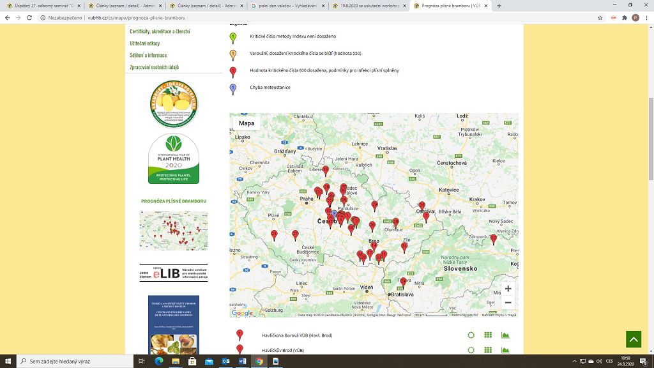Open the Chrome extensions puzzle icon
The width and height of the screenshot is (654, 368).
click(x=625, y=17)
